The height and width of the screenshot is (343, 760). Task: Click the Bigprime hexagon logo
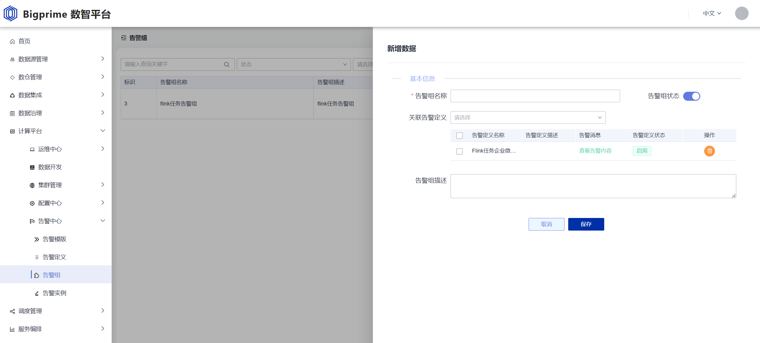tap(11, 13)
